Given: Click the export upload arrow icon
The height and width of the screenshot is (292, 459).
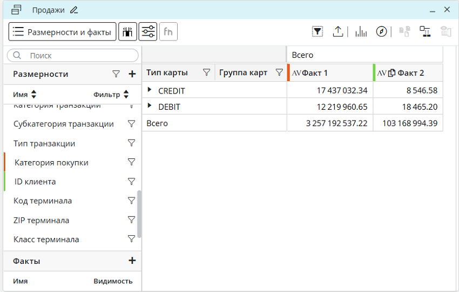Looking at the screenshot, I should (x=338, y=32).
